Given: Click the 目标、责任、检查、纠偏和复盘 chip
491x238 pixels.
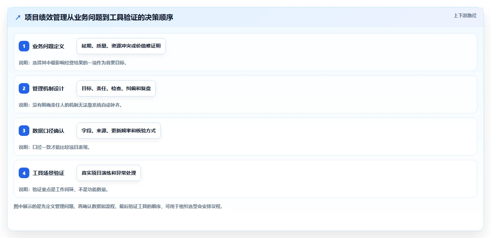Looking at the screenshot, I should click(116, 88).
